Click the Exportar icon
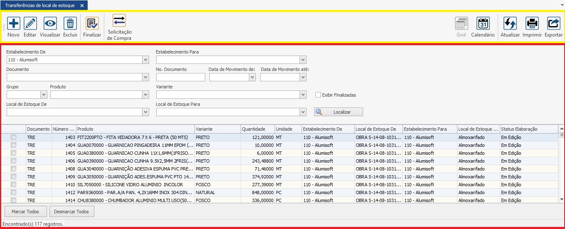The image size is (565, 229). tap(553, 23)
